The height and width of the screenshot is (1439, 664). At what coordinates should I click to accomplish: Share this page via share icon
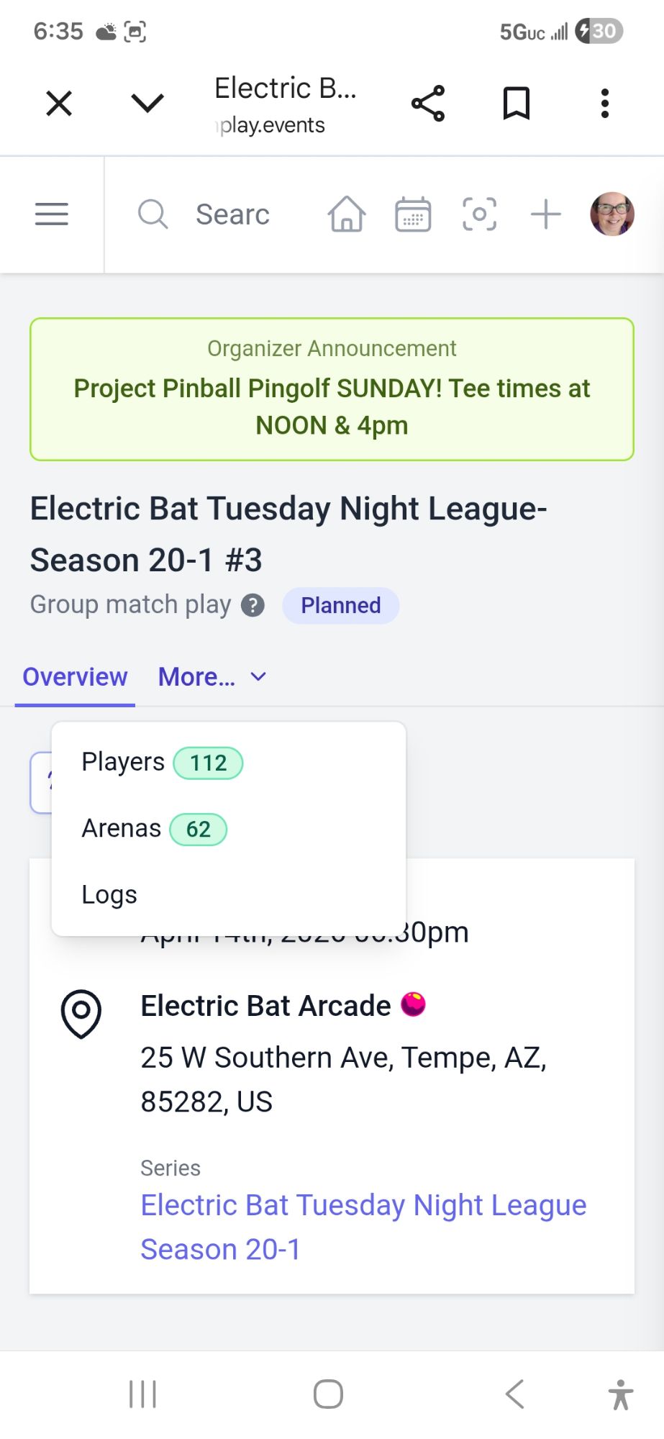click(428, 104)
